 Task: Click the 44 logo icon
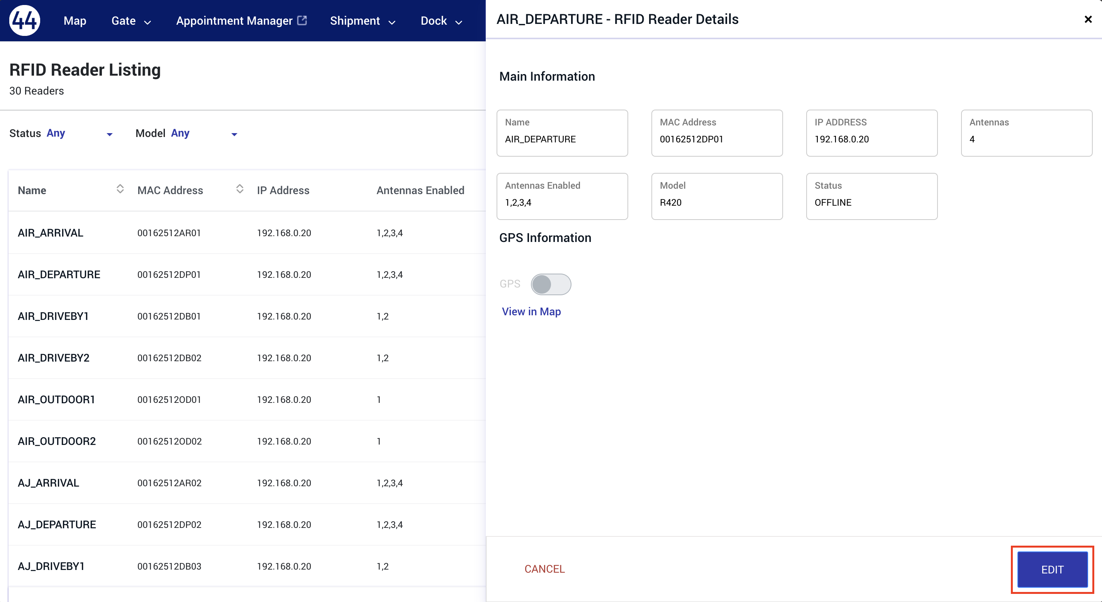click(25, 20)
